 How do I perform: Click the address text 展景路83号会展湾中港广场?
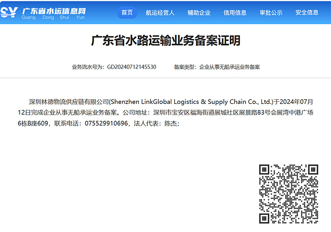(x=276, y=112)
